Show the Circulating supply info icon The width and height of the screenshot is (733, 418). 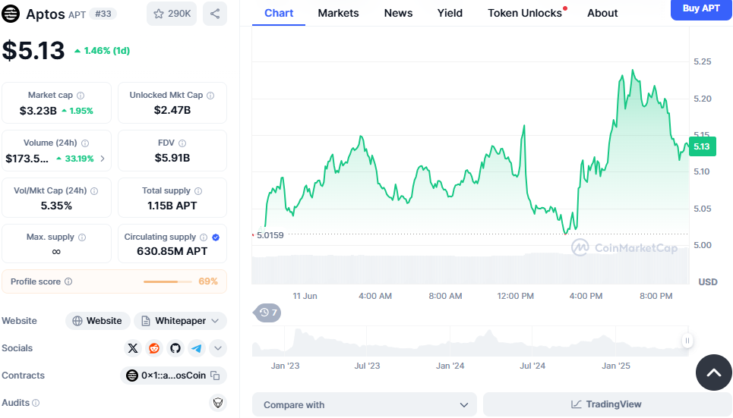pyautogui.click(x=204, y=237)
